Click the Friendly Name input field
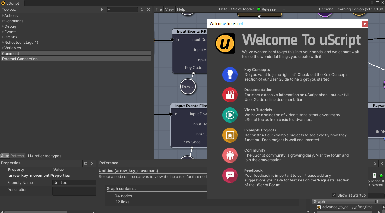The image size is (385, 213). coord(74,183)
